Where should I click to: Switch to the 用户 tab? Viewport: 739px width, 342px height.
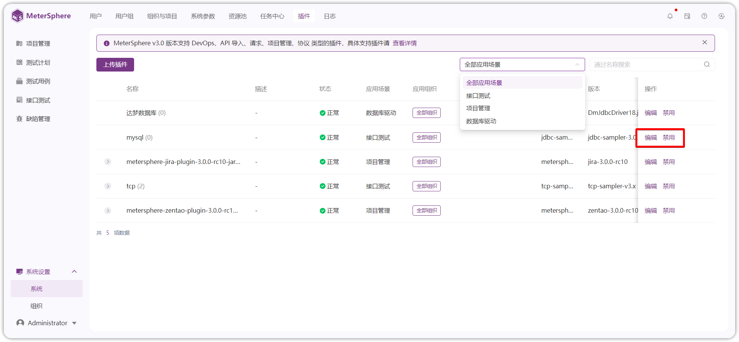(x=96, y=16)
